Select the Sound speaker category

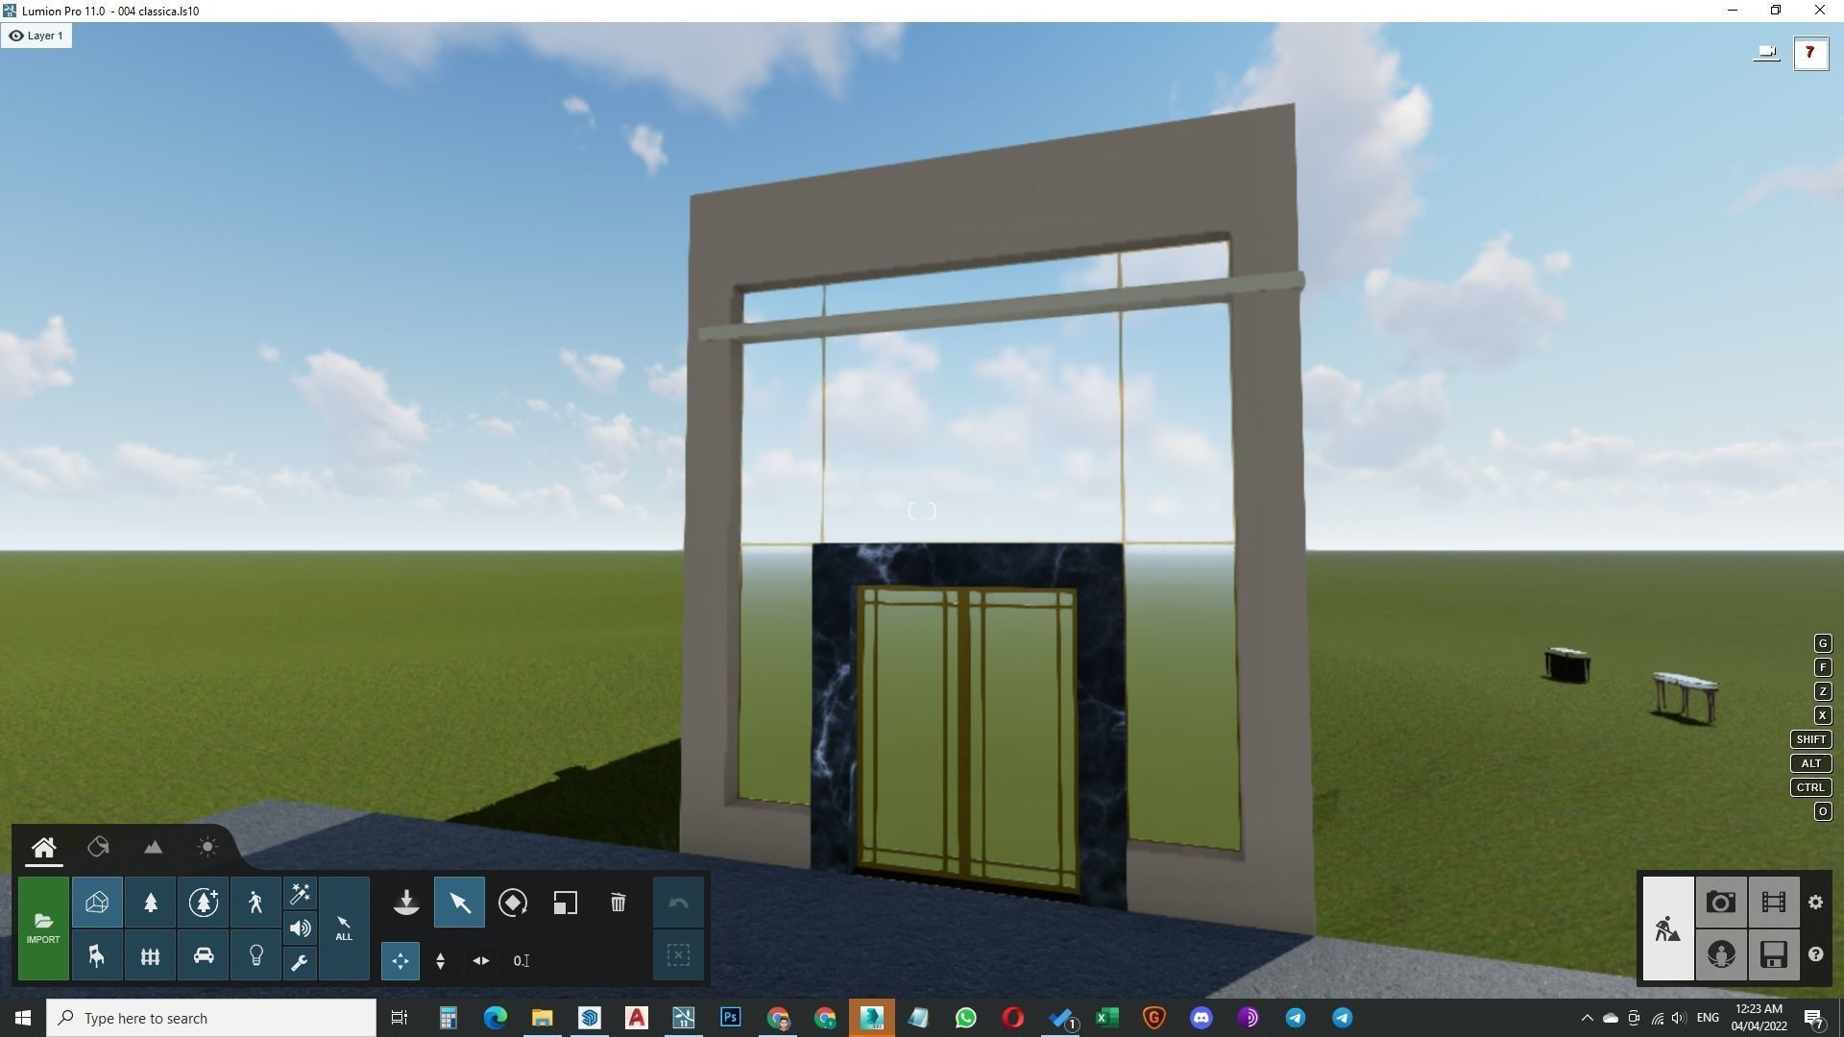pos(300,928)
